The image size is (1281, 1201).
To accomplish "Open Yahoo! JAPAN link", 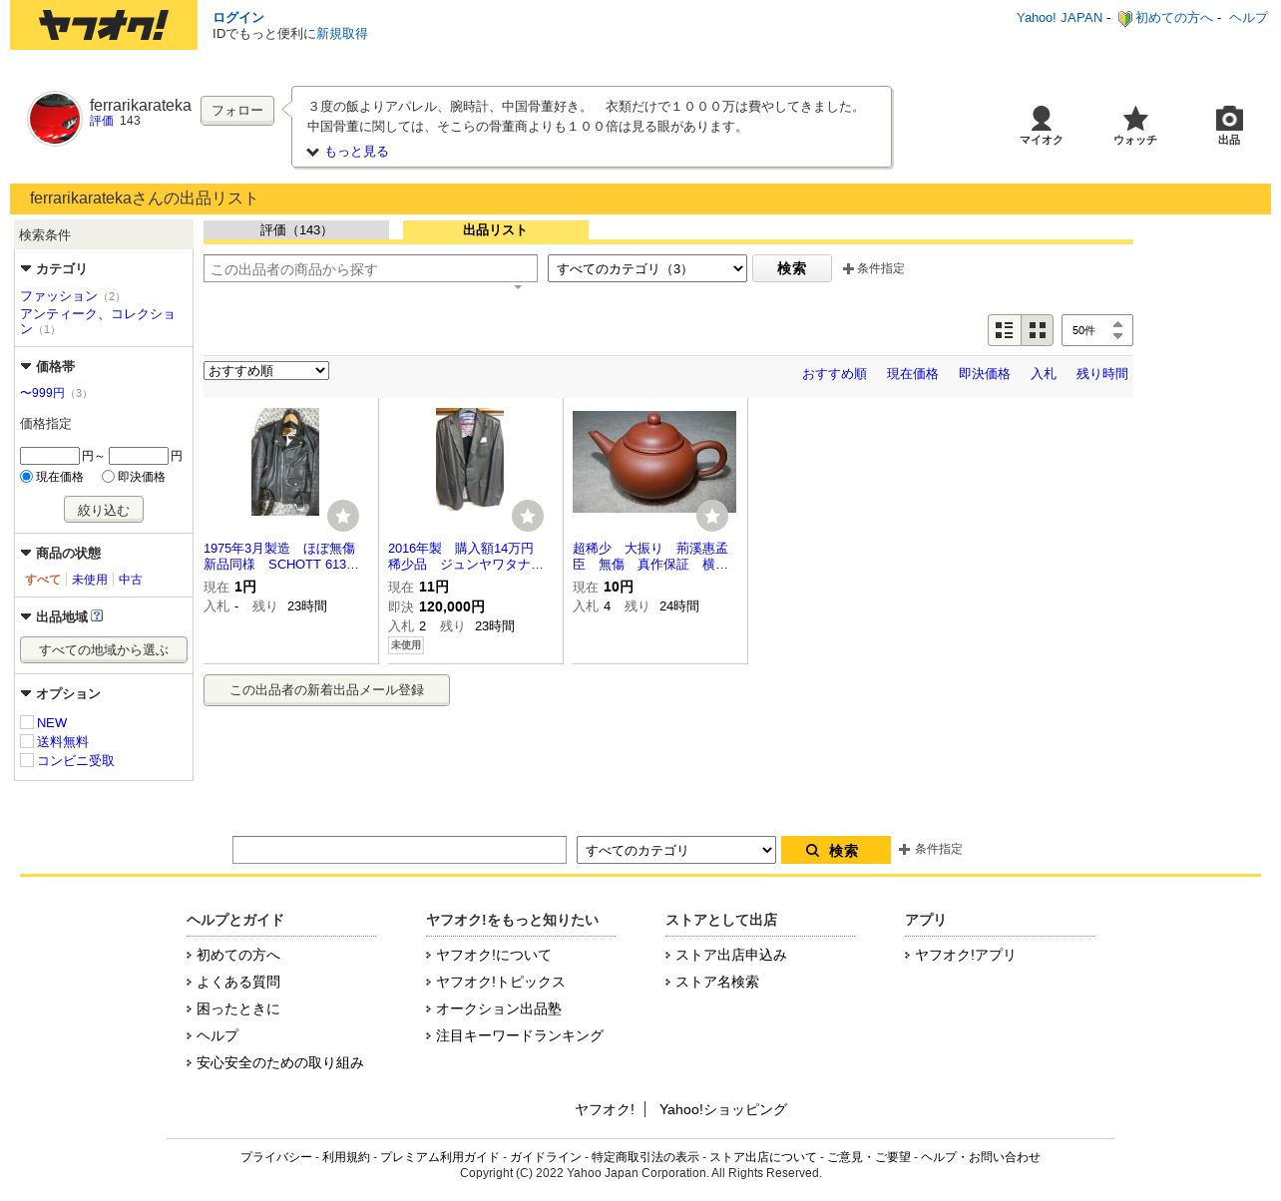I will click(x=1060, y=18).
